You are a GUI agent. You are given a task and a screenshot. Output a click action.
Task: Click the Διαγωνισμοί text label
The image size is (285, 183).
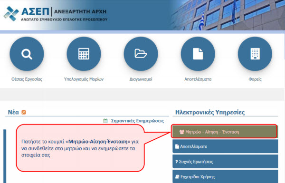click(141, 79)
